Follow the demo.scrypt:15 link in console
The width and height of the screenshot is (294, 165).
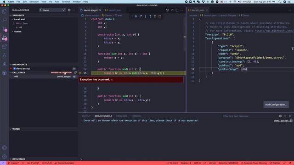point(283,121)
